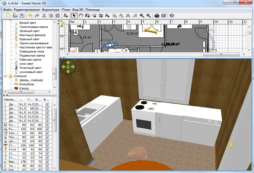Select the blue camera marker in the plan
This screenshot has width=254, height=173.
[x=110, y=45]
